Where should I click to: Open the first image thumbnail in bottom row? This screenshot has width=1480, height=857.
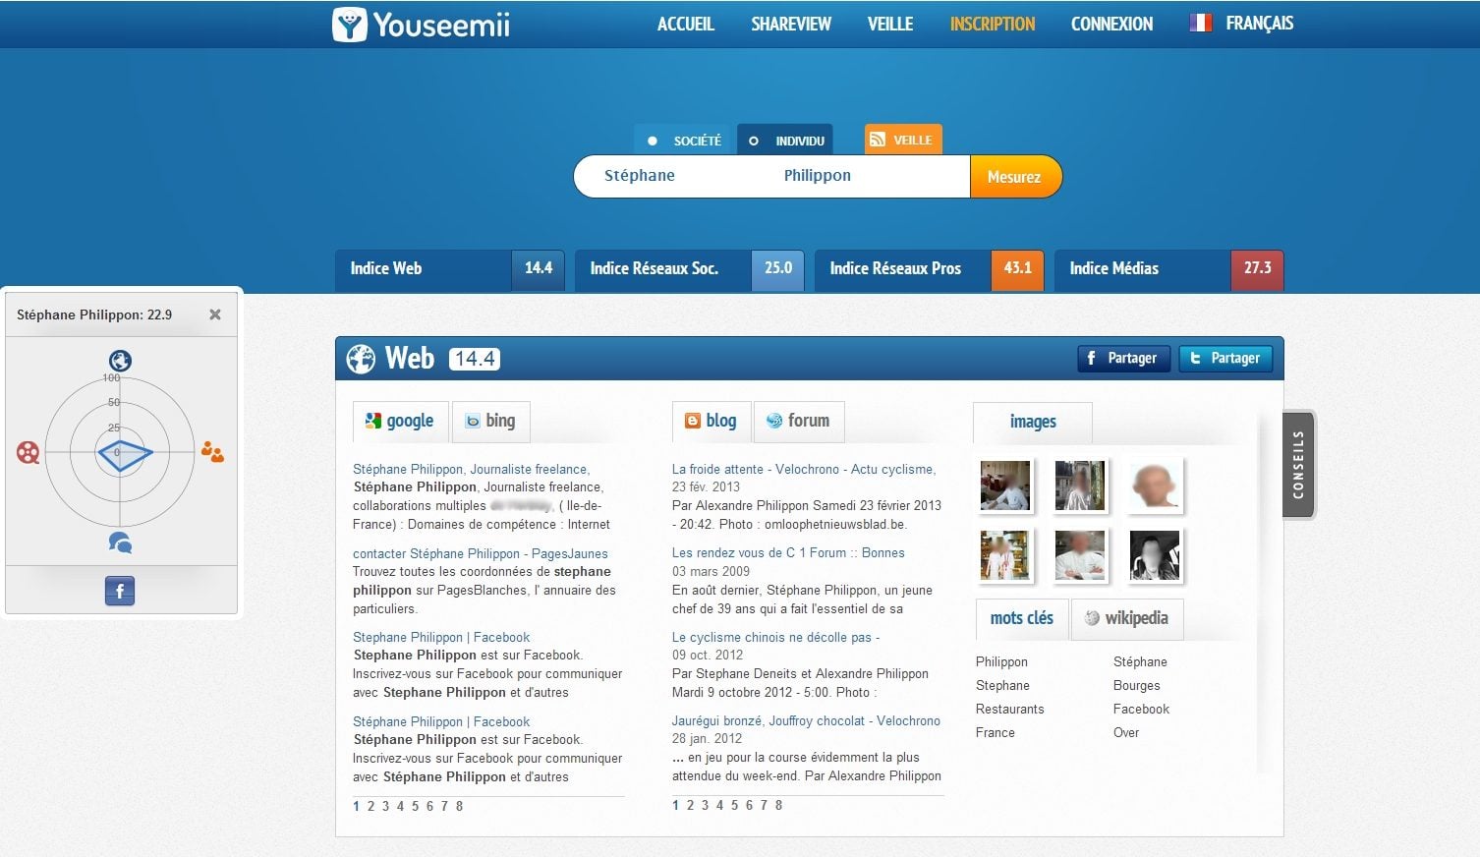coord(1005,555)
